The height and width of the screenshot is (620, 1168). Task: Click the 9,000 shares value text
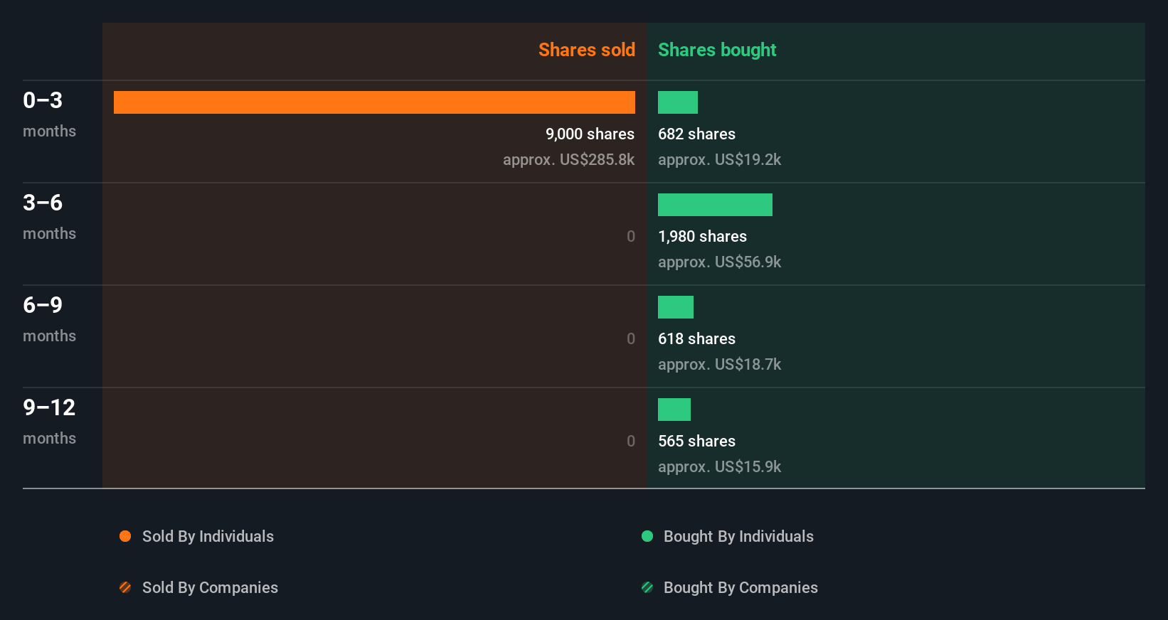point(590,134)
